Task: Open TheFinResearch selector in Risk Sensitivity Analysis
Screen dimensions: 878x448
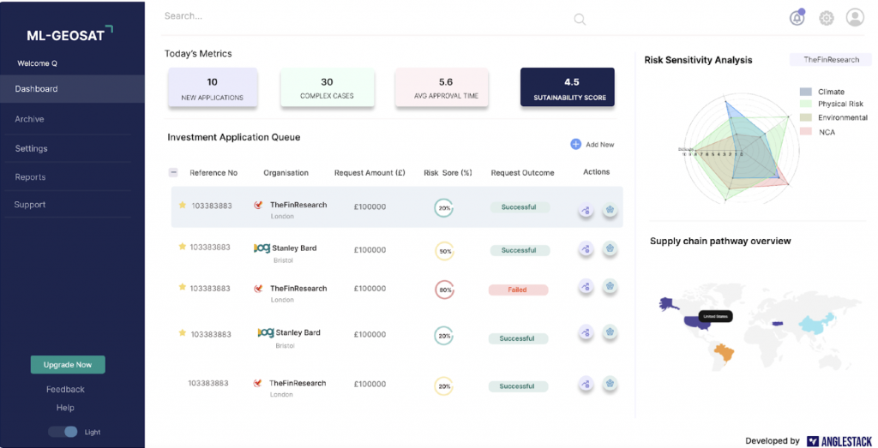Action: [830, 60]
